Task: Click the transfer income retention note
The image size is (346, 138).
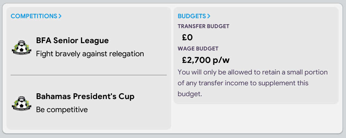Action: [x=253, y=83]
